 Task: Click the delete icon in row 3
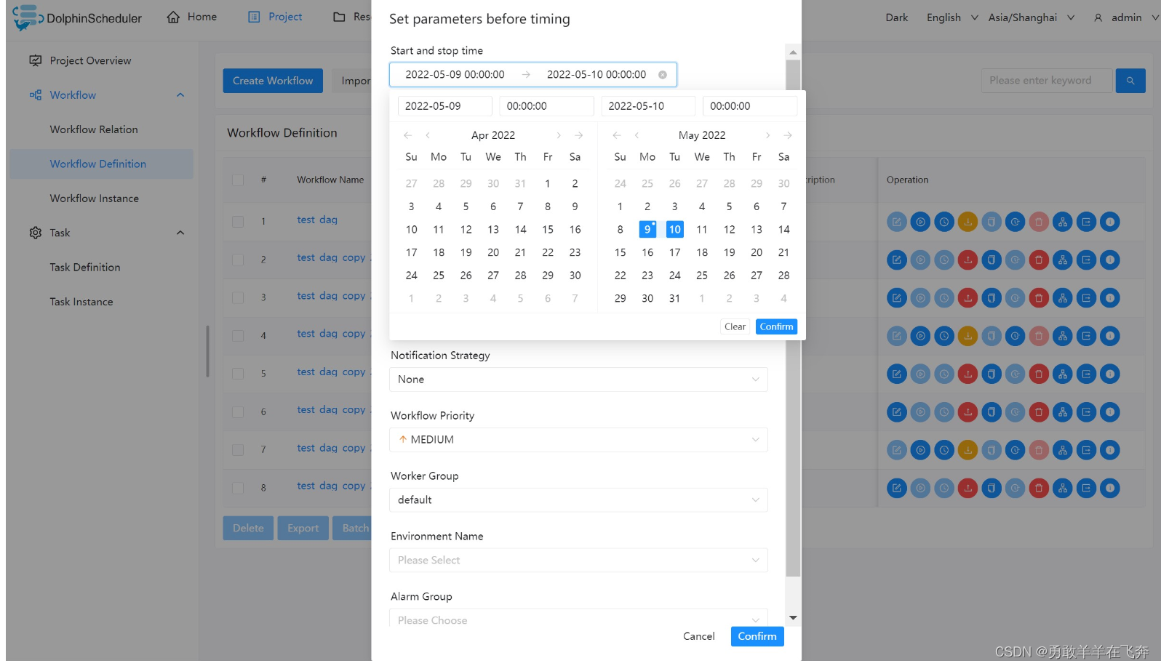click(1039, 297)
